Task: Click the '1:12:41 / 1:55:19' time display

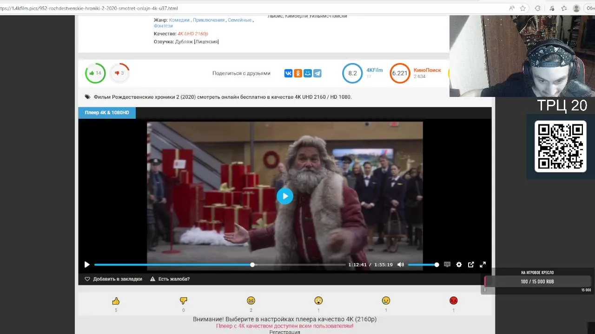Action: click(x=370, y=264)
